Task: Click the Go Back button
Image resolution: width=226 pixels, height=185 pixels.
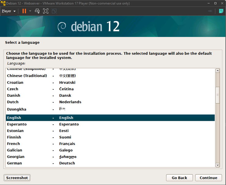Action: (x=179, y=178)
